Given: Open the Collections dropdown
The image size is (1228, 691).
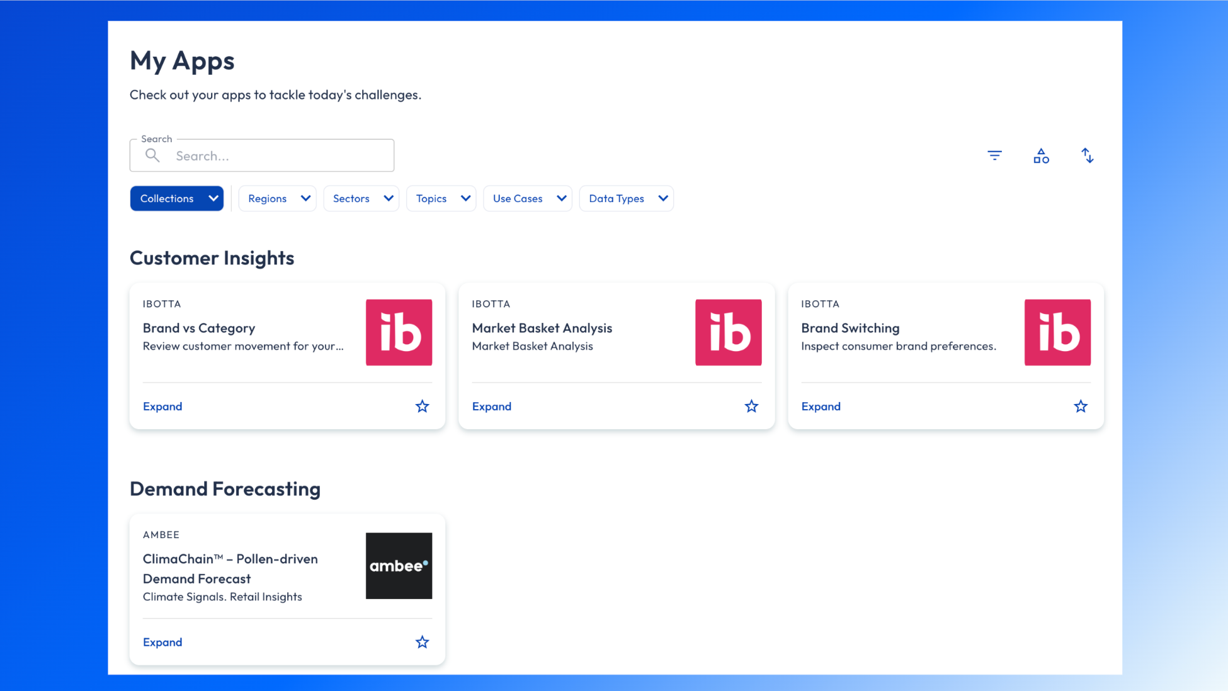Looking at the screenshot, I should pyautogui.click(x=177, y=198).
